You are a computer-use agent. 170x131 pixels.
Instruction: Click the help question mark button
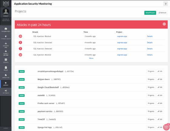pos(165,4)
